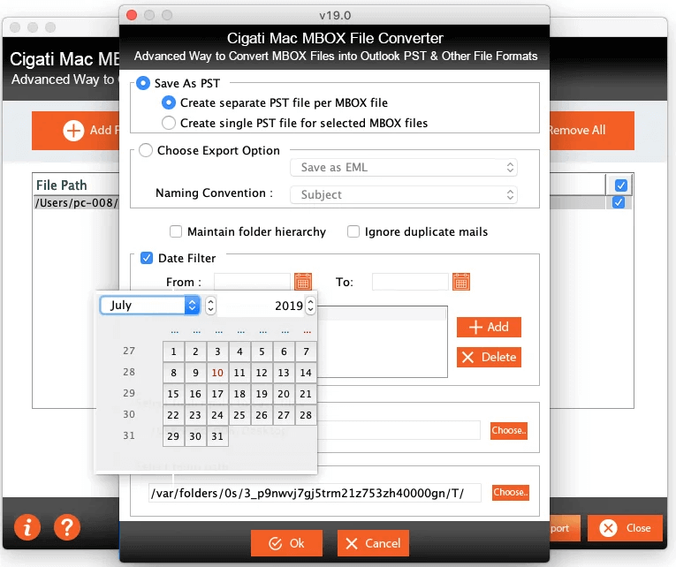The height and width of the screenshot is (567, 676).
Task: Select July 15 in the calendar
Action: click(x=173, y=394)
